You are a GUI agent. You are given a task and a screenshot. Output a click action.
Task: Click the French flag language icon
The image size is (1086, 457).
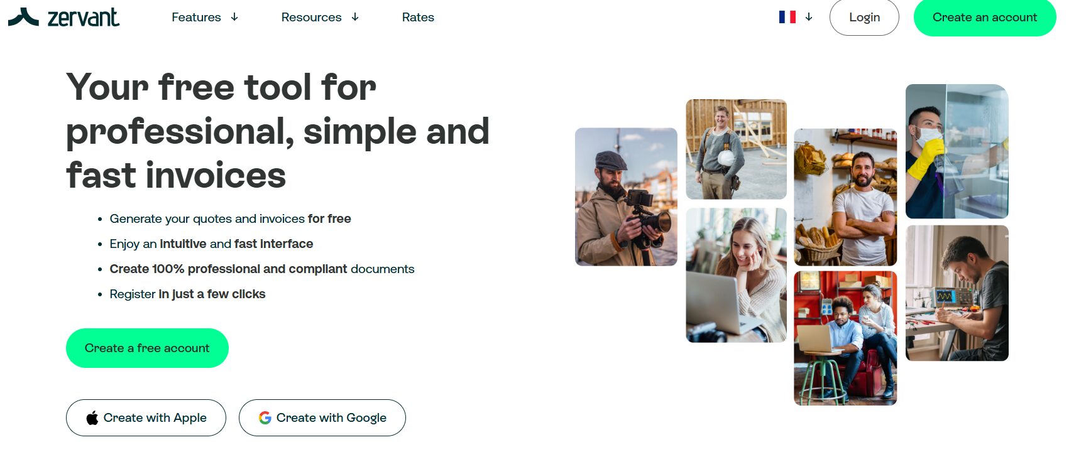point(787,17)
